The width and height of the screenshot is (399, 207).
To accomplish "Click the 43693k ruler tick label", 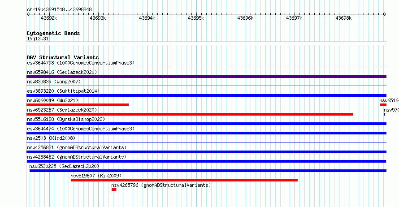I will pos(98,18).
